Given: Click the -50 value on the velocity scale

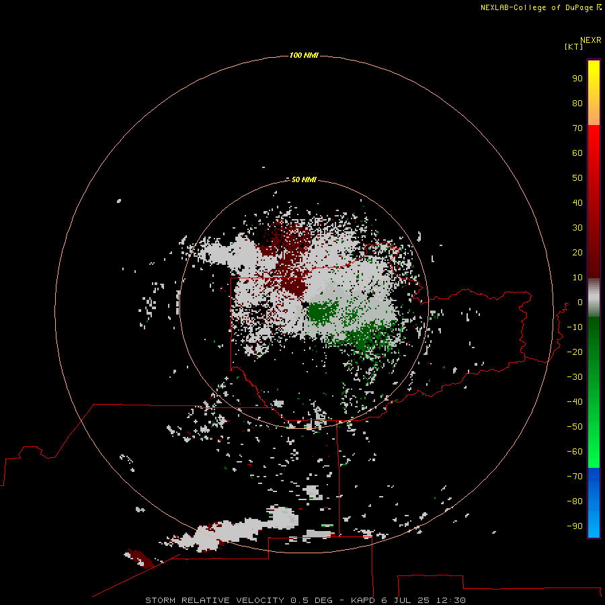Looking at the screenshot, I should coord(575,426).
